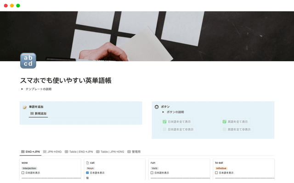Image resolution: width=294 pixels, height=183 pixels.
Task: Expand the テンプレートの説明 toggle
Action: (x=22, y=89)
